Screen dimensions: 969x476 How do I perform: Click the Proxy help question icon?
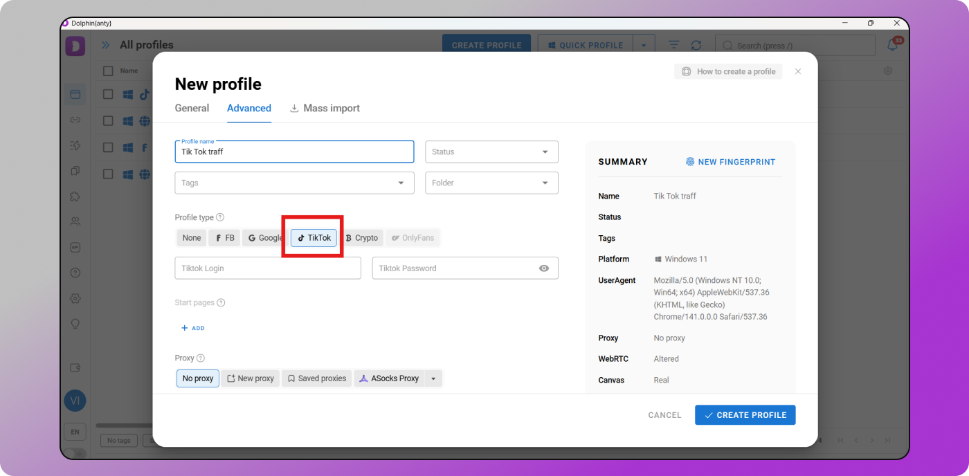tap(201, 358)
